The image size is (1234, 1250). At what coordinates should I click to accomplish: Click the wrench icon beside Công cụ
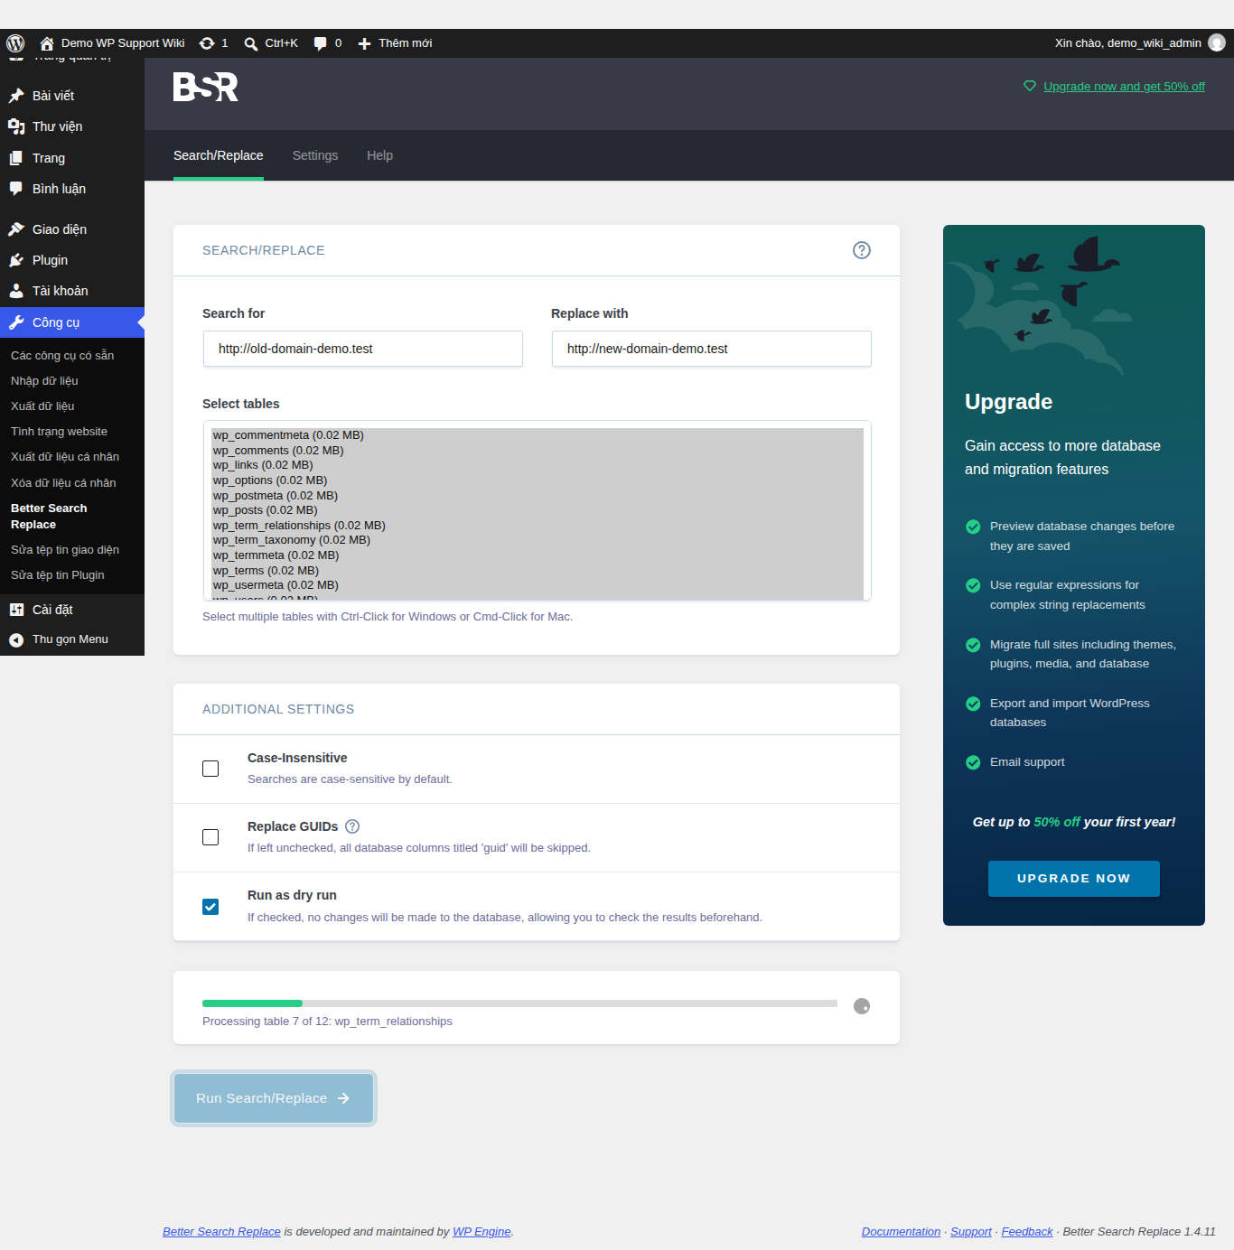click(x=16, y=322)
